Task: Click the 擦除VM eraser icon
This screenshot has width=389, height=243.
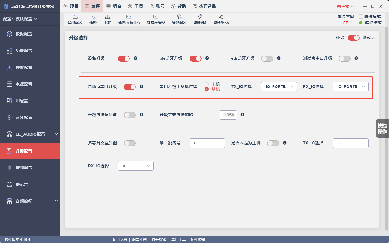Action: (200, 17)
